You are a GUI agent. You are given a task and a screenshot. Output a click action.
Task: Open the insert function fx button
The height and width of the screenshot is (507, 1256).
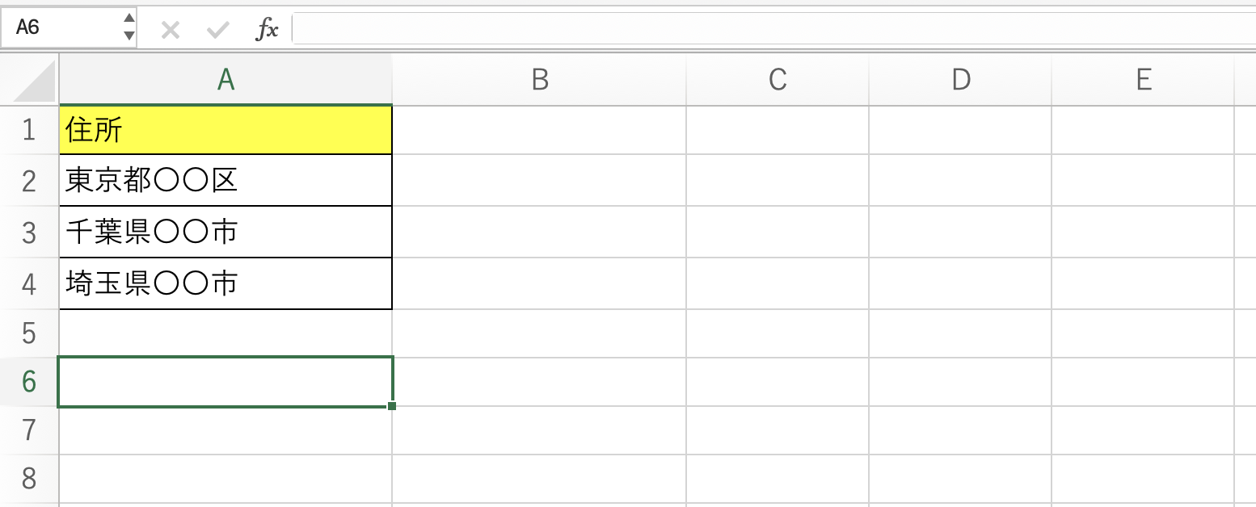[x=268, y=30]
